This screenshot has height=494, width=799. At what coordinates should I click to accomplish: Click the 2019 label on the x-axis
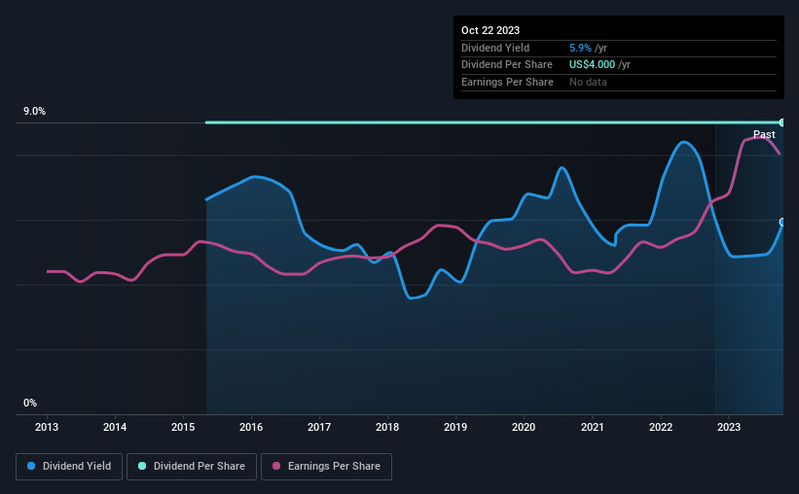[455, 427]
